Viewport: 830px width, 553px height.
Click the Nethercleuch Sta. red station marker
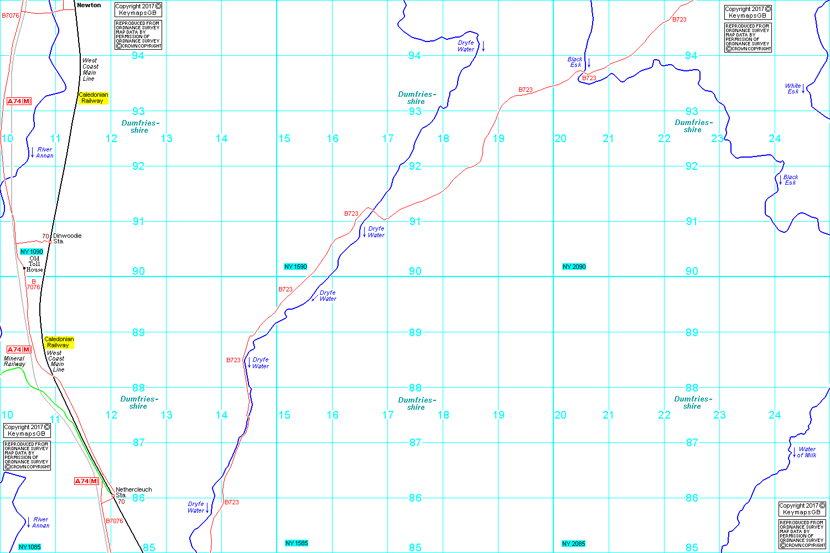113,495
